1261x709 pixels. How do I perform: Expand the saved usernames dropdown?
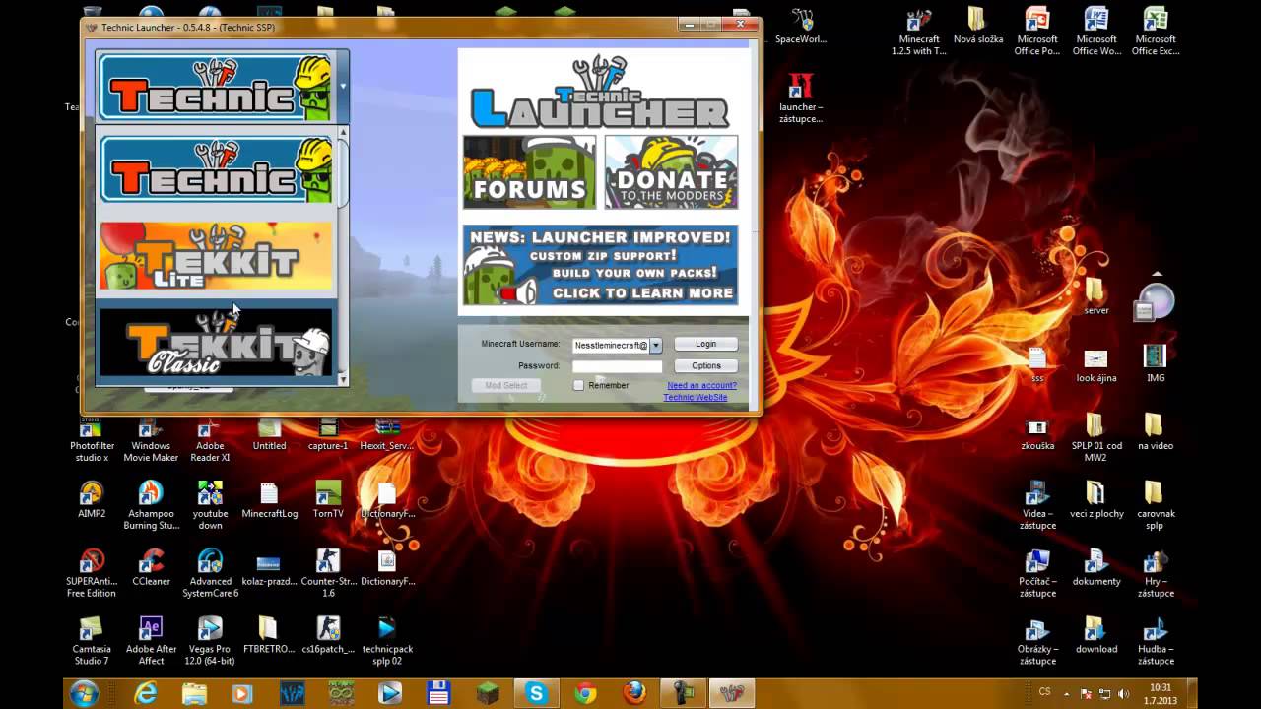(x=655, y=345)
